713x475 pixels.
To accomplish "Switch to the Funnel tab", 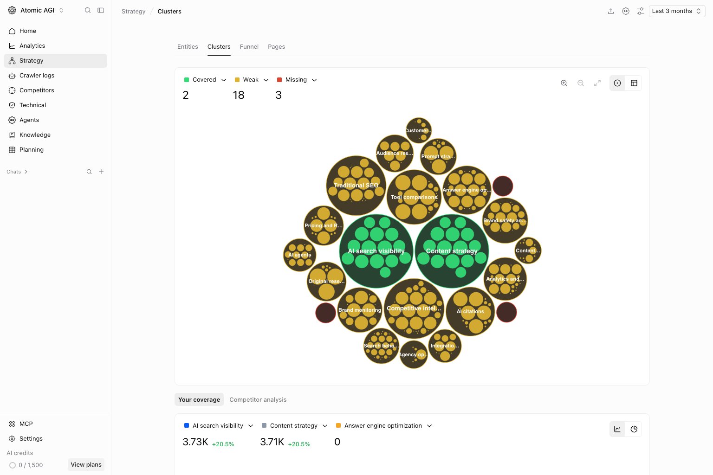I will coord(249,47).
